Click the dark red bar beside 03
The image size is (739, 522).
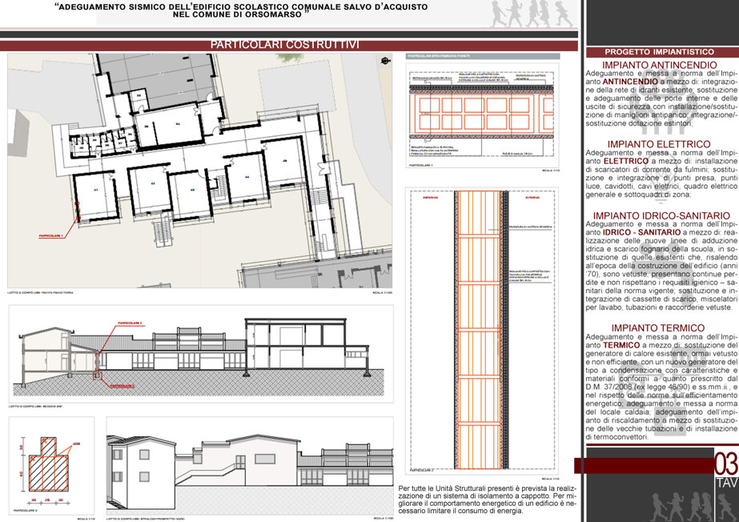pos(644,465)
